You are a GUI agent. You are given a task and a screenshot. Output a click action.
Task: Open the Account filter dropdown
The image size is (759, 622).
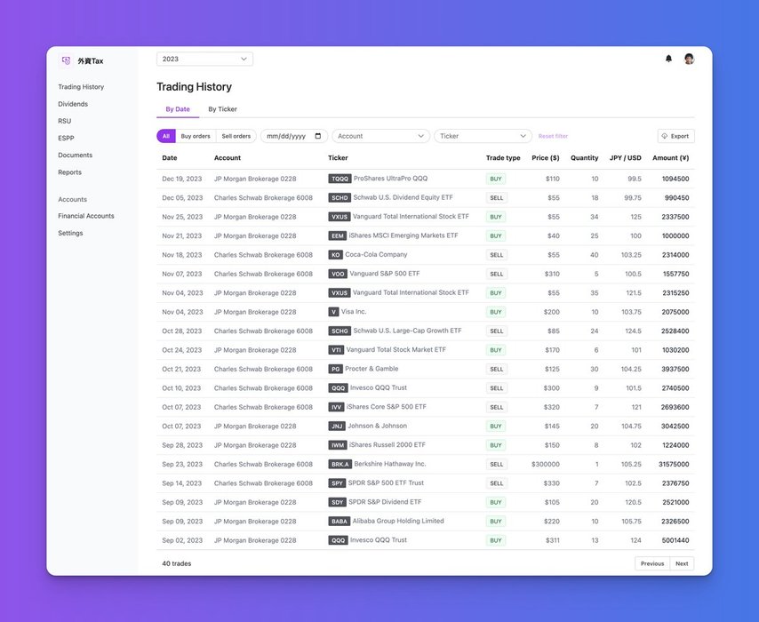[x=380, y=136]
